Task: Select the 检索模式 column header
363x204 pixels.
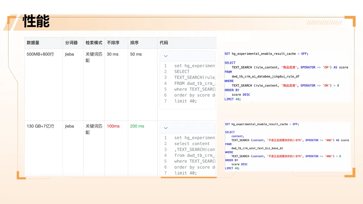Action: point(94,43)
